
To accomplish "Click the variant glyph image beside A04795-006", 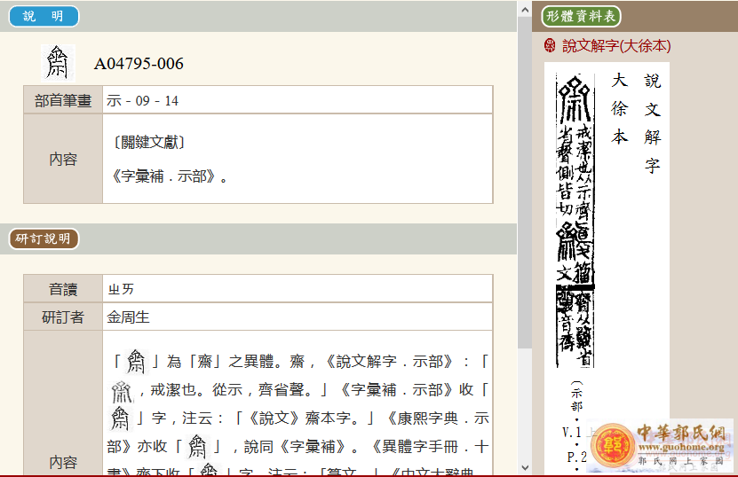I will (58, 63).
